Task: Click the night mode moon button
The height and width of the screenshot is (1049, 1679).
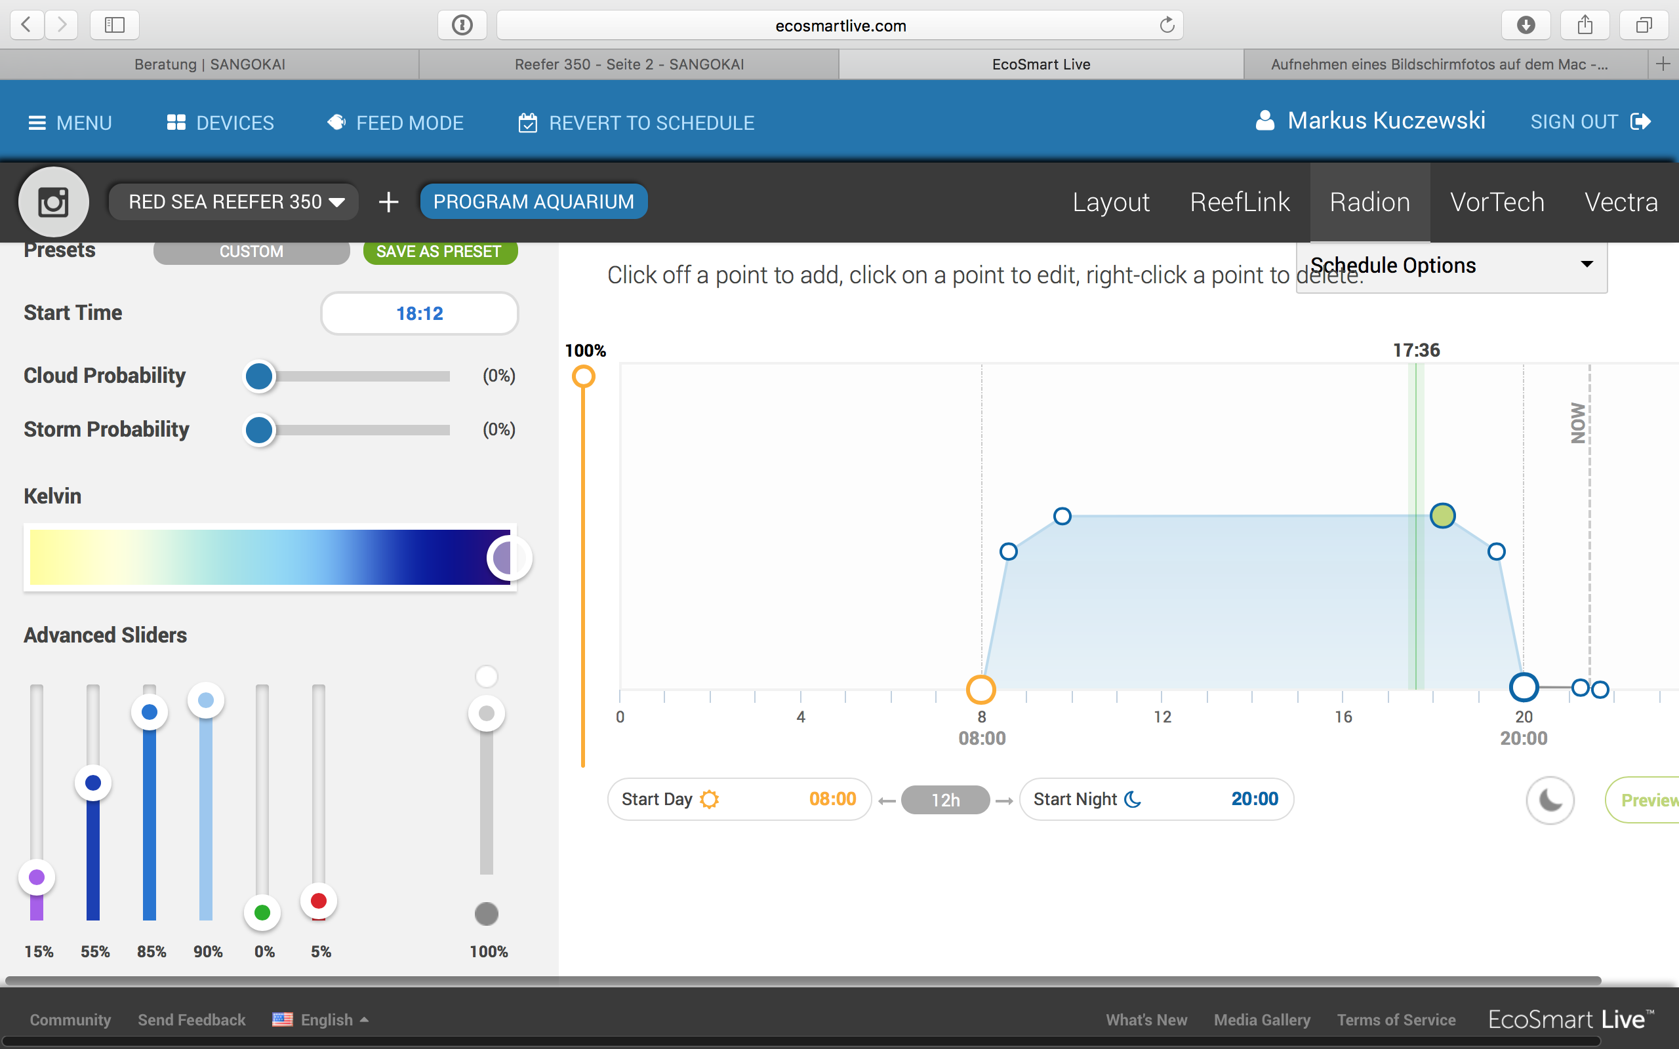Action: click(1550, 800)
